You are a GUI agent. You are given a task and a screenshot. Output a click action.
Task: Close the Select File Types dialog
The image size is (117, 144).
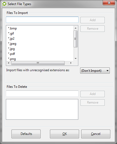(109, 3)
